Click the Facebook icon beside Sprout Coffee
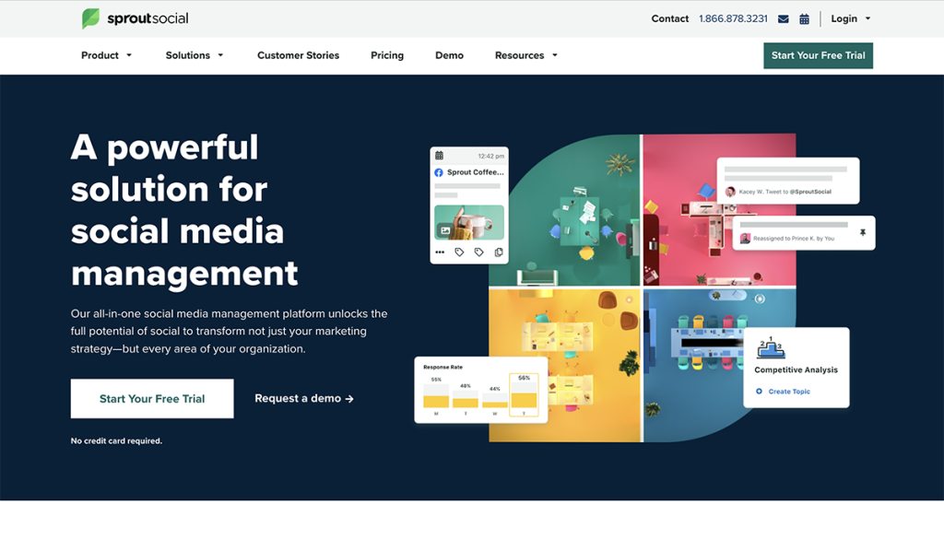944x539 pixels. pos(439,172)
